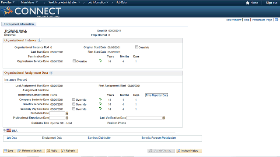Viewport: 280px width, 157px height.
Task: Open Workforce Administration breadcrumb dropdown
Action: tap(64, 2)
